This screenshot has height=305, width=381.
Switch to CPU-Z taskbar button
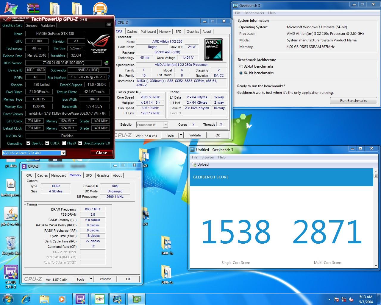click(x=81, y=299)
